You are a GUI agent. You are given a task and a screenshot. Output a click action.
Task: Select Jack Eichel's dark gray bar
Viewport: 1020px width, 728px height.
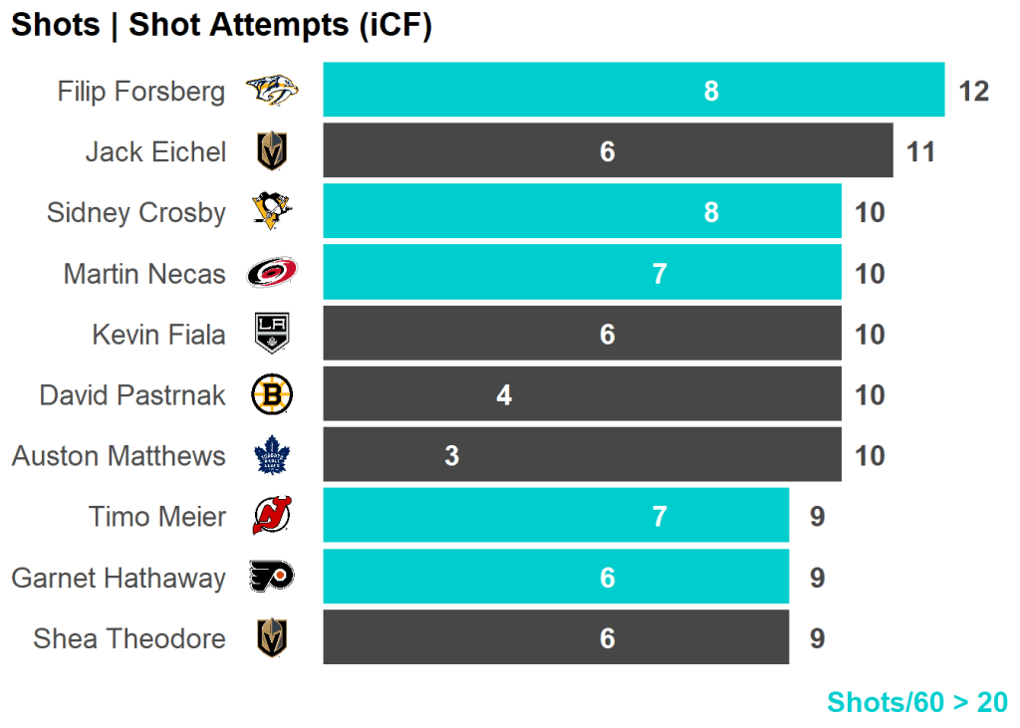(x=607, y=151)
